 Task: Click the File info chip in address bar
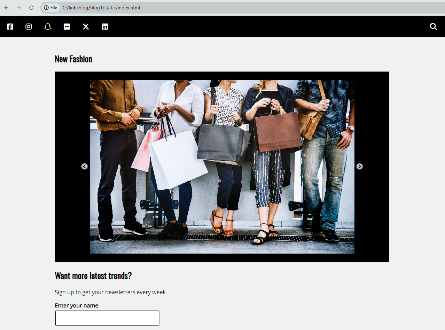(x=50, y=8)
